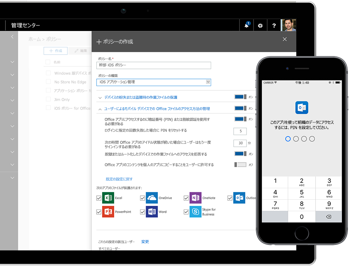Enable copying Office content to personal apps
The height and width of the screenshot is (267, 349).
pyautogui.click(x=240, y=164)
